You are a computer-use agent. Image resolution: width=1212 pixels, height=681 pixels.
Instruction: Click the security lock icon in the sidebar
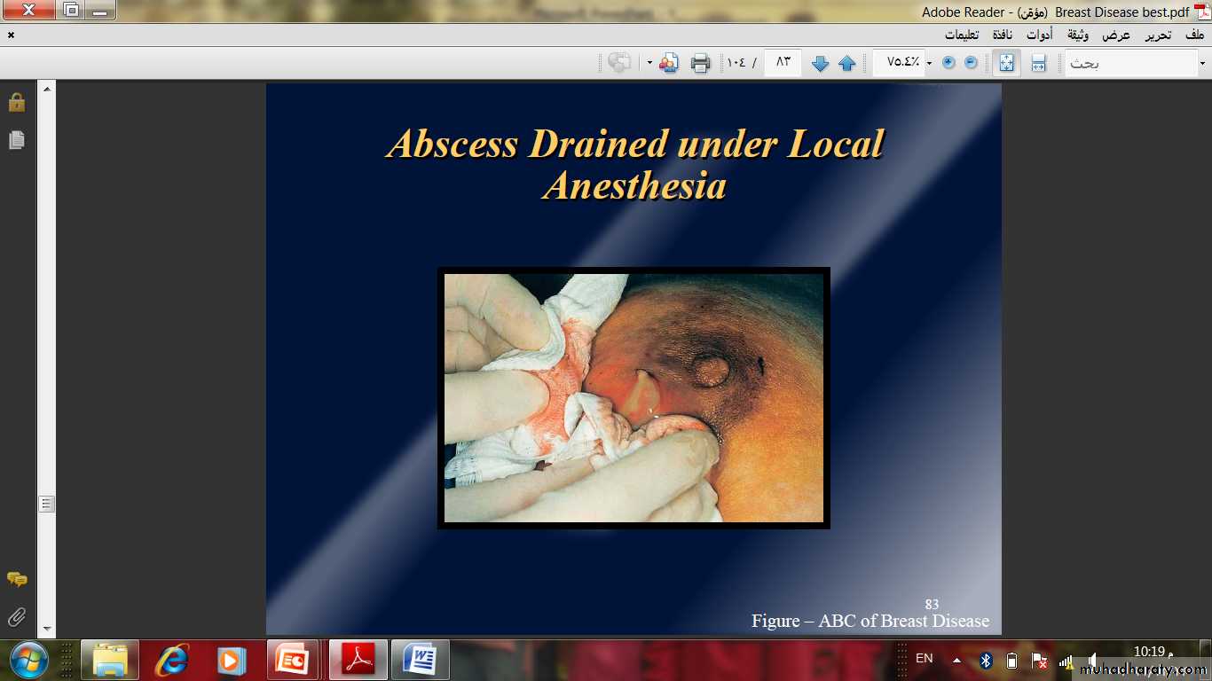click(x=16, y=103)
